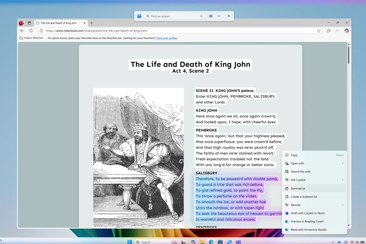Open Edge Settings and more menu
Screen dimensions: 366x244
[x=338, y=31]
